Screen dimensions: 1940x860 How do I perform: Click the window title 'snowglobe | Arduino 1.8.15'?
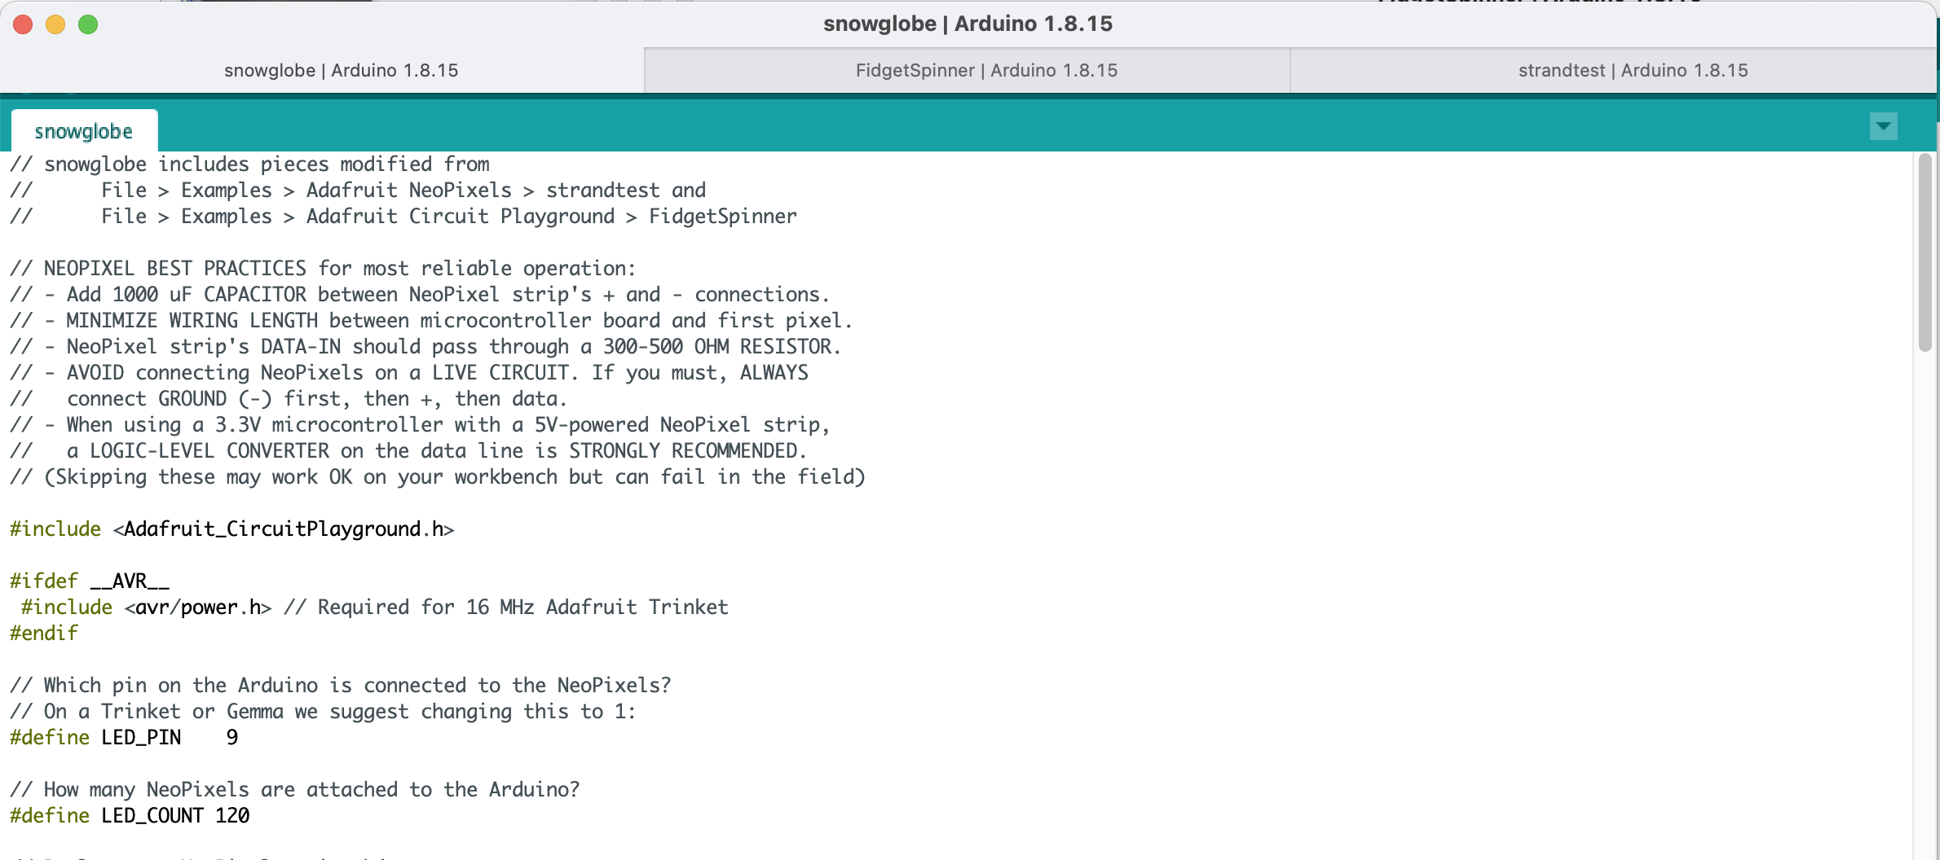click(968, 24)
